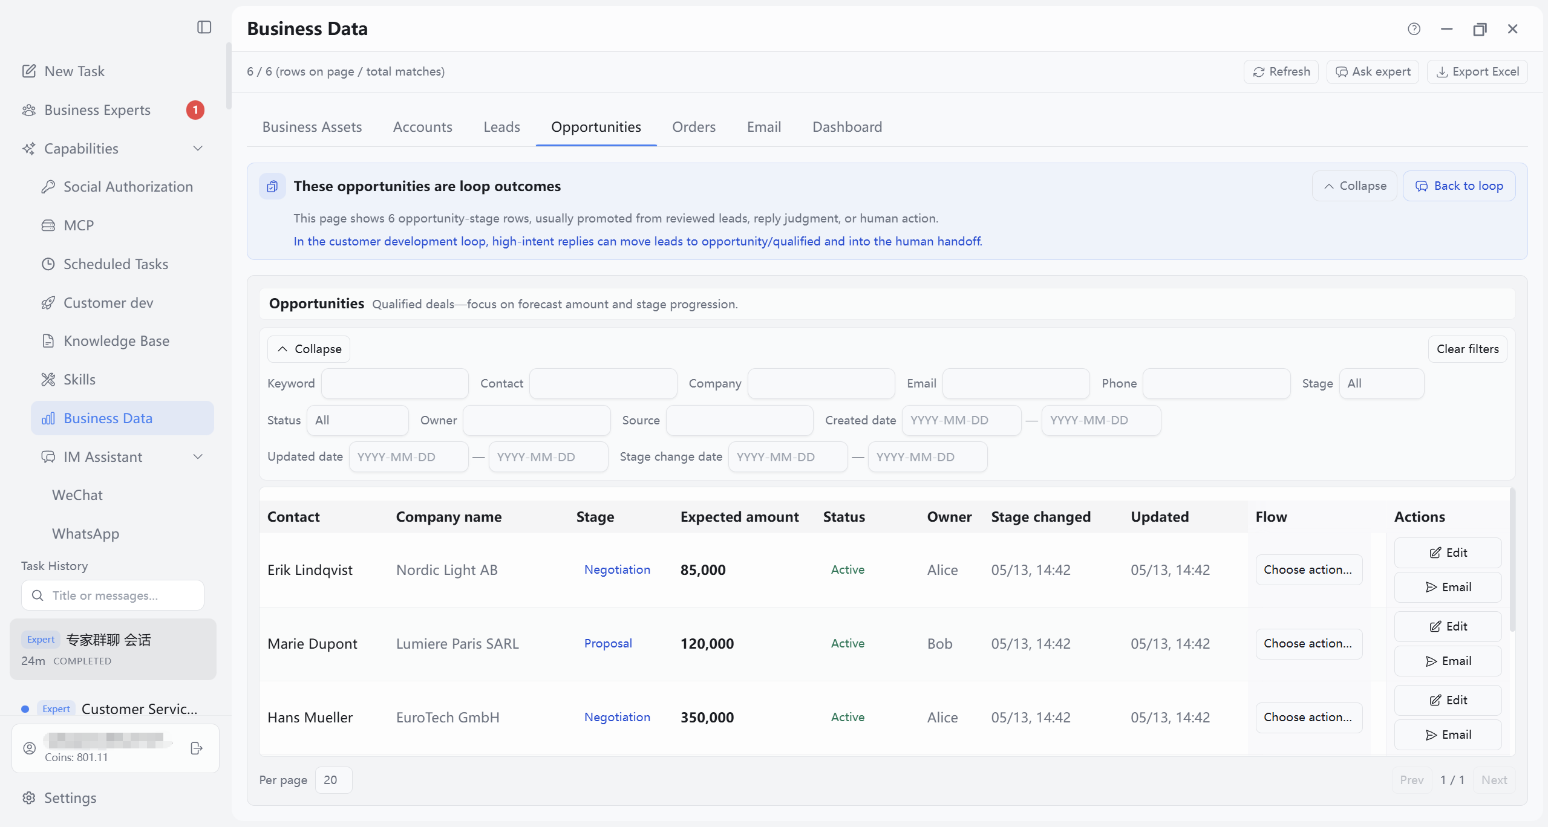Click Back to loop

click(x=1459, y=186)
